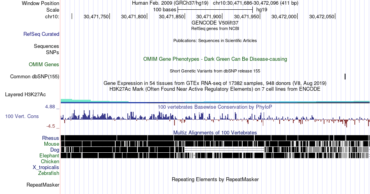Click the 100 Vert. Cons track label
The image size is (370, 194).
22,116
